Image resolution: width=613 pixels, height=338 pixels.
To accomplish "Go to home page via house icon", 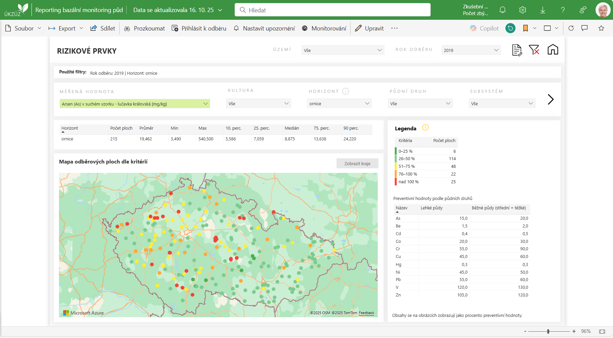I will (553, 50).
